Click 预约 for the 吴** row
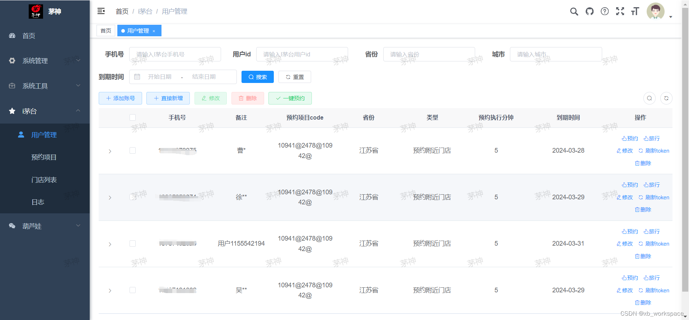The width and height of the screenshot is (689, 320). pyautogui.click(x=630, y=278)
